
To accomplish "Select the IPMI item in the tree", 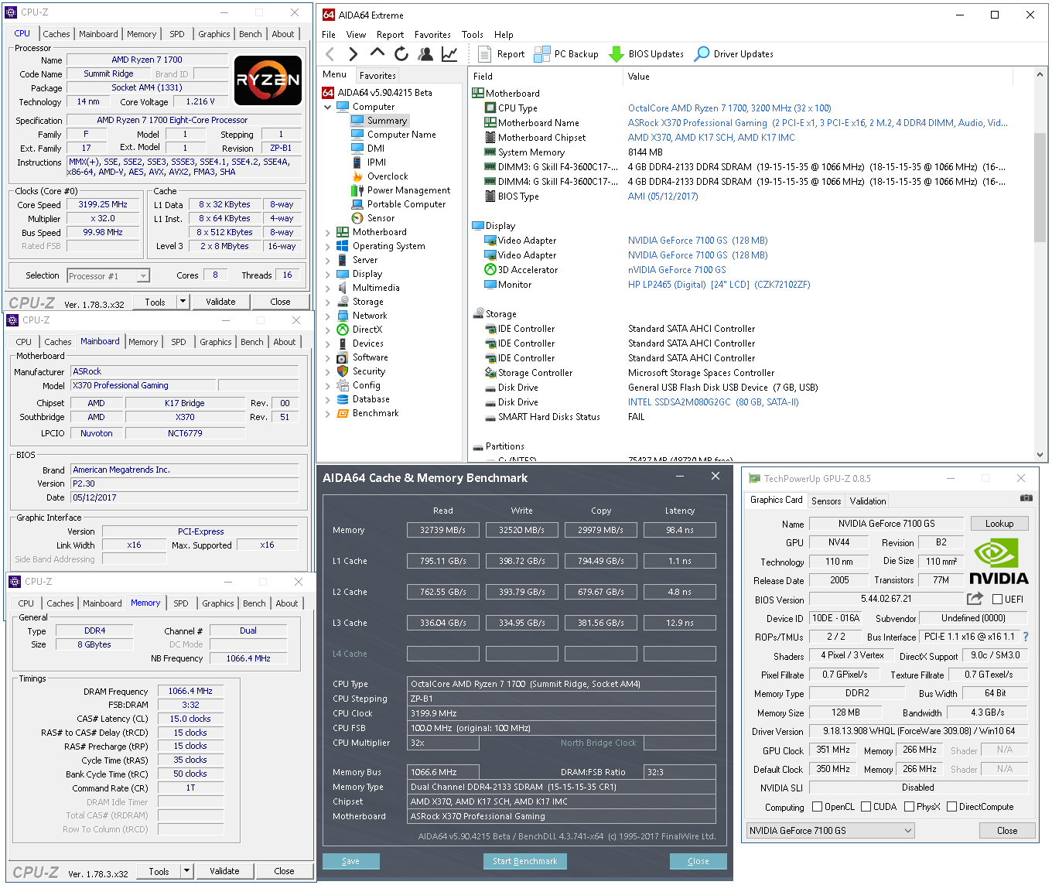I will point(377,162).
